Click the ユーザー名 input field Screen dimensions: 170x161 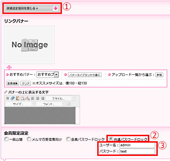pyautogui.click(x=137, y=145)
